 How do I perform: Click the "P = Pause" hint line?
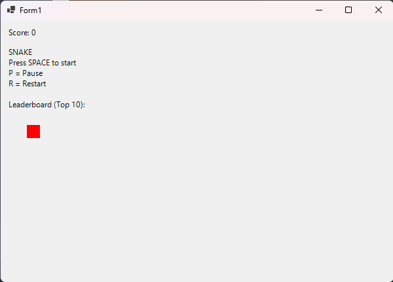pyautogui.click(x=26, y=73)
